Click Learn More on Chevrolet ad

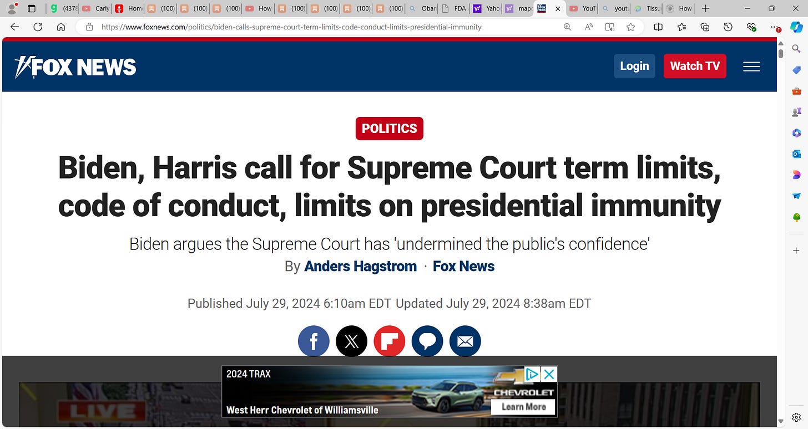[523, 407]
